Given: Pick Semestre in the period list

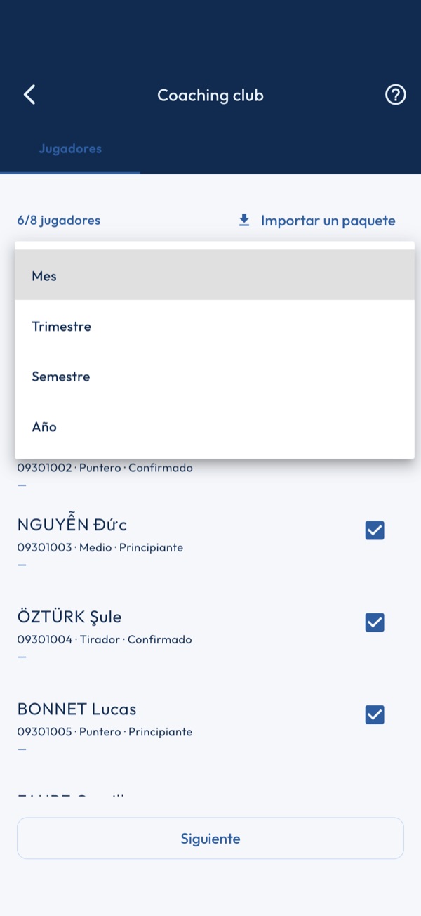Looking at the screenshot, I should pos(215,377).
